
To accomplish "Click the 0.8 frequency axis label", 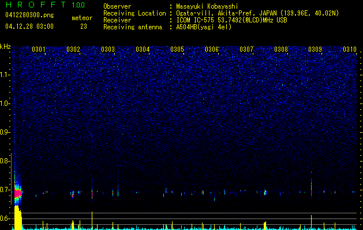I will 5,161.
